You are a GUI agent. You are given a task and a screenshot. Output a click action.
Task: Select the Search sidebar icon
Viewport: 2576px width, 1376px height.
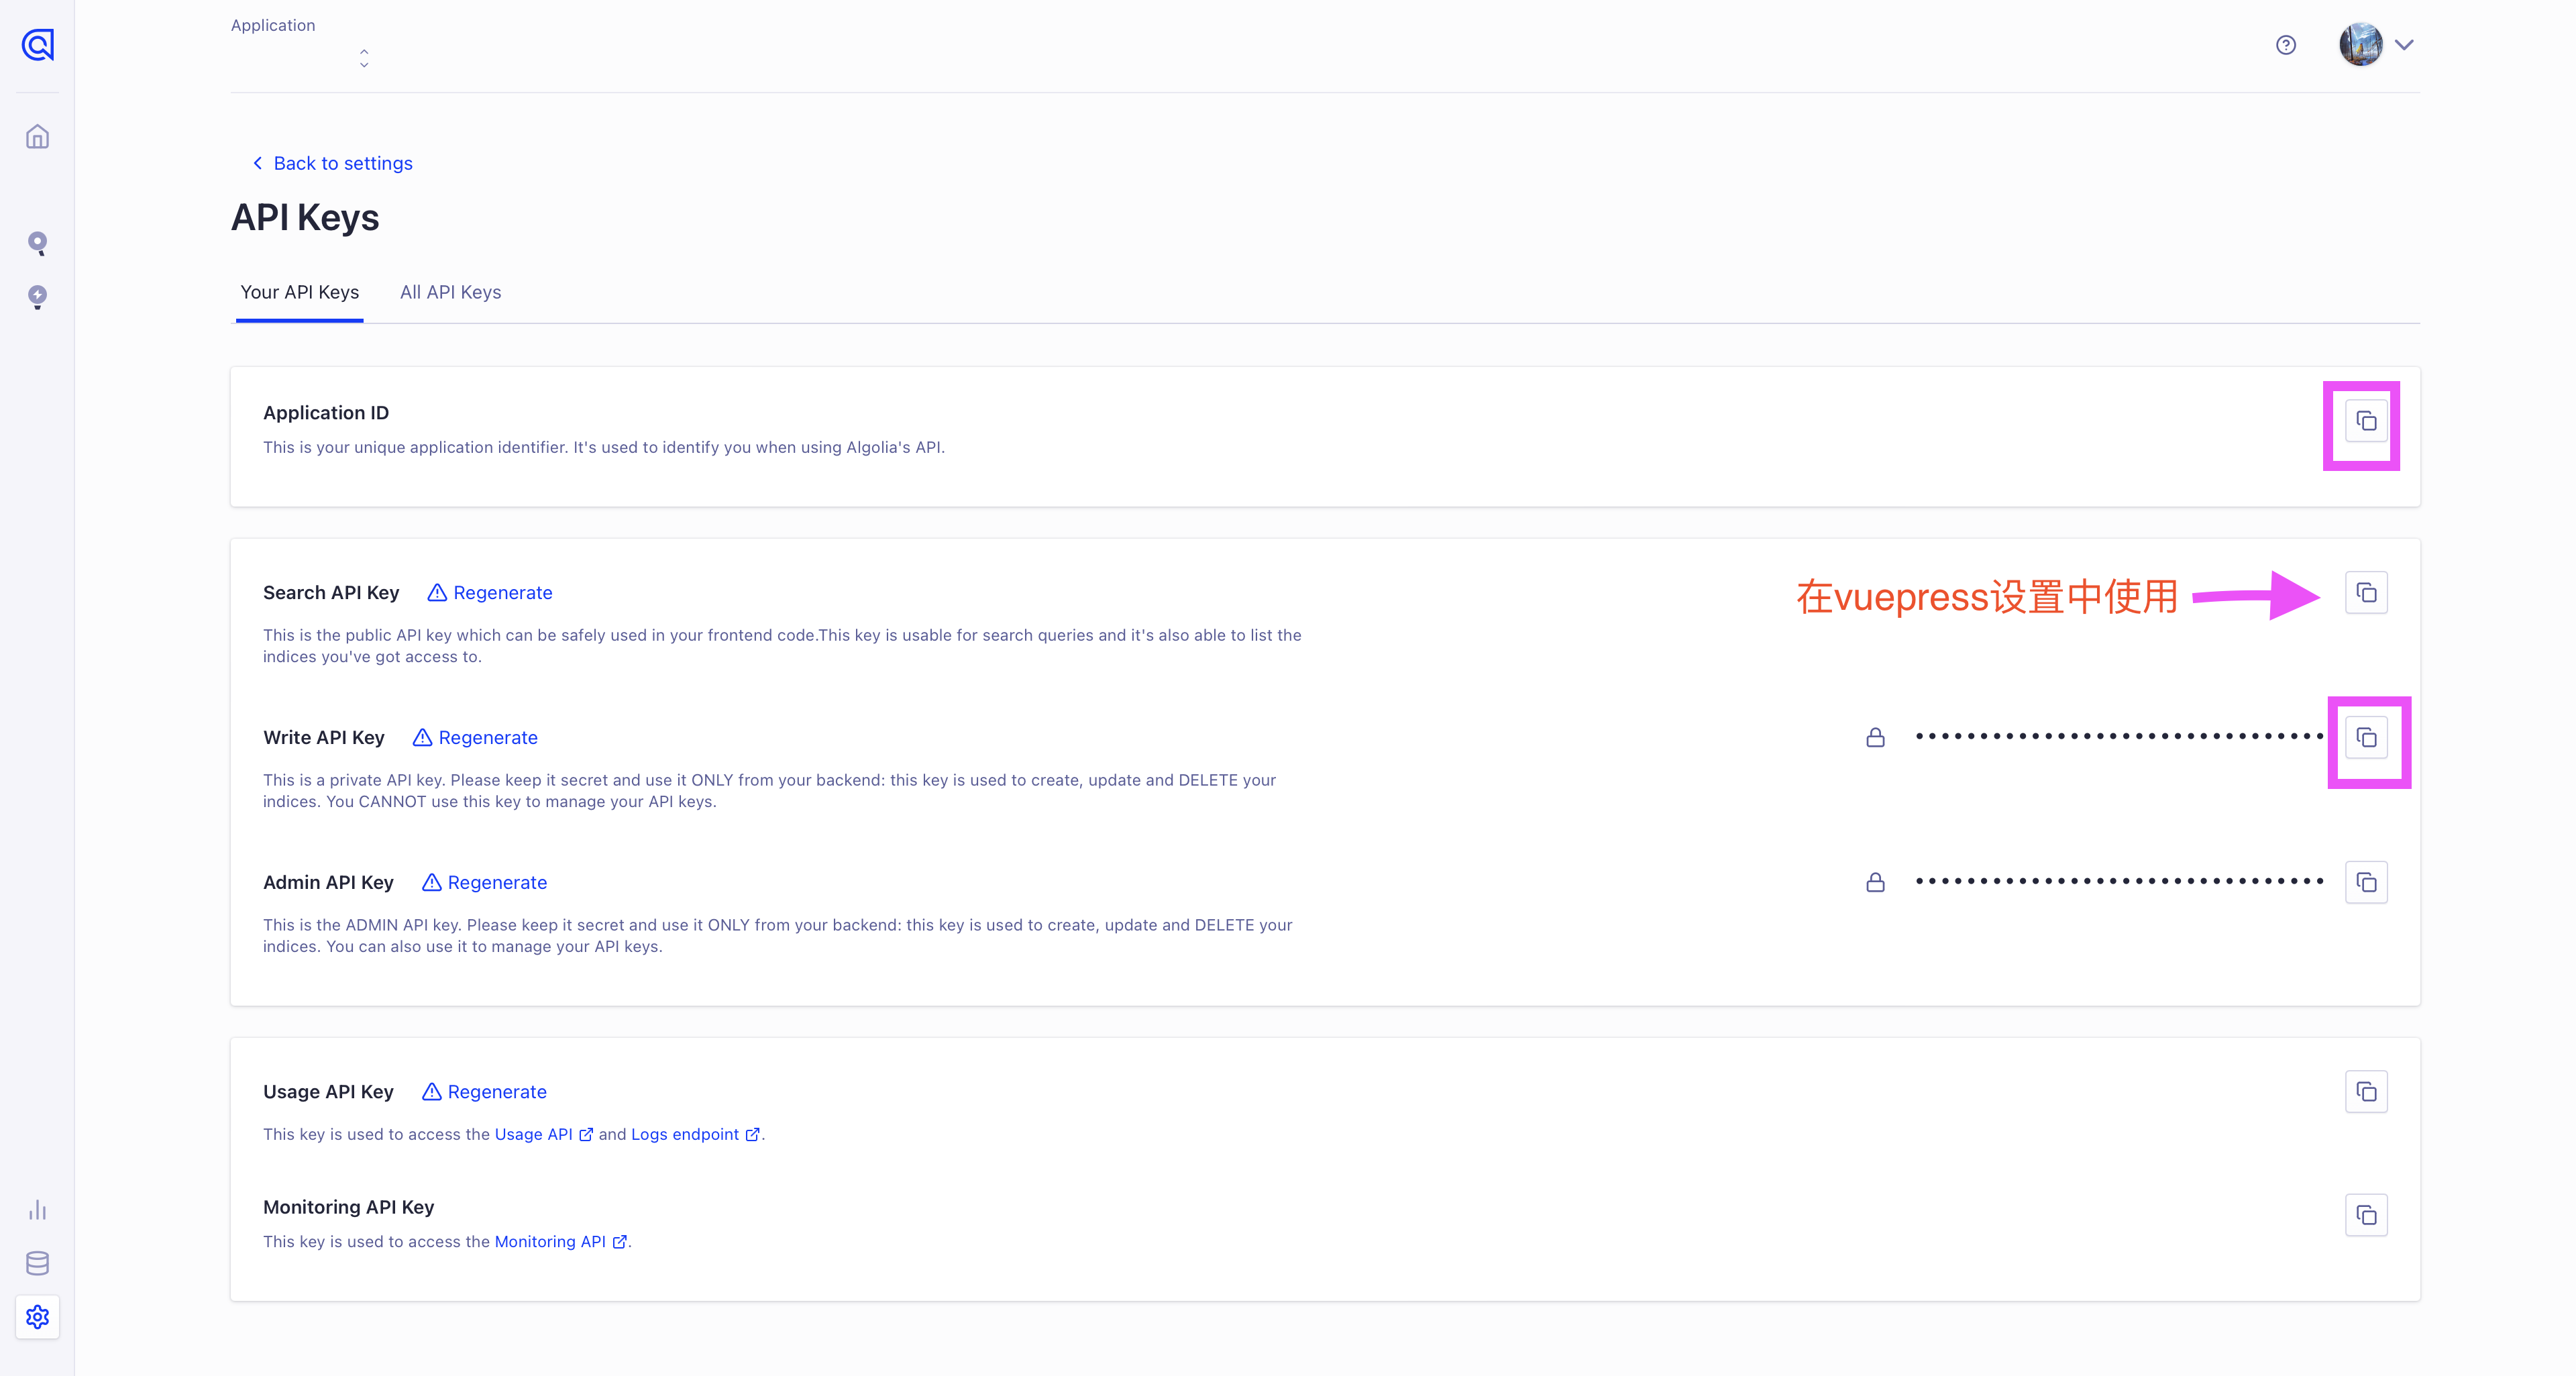pos(37,243)
